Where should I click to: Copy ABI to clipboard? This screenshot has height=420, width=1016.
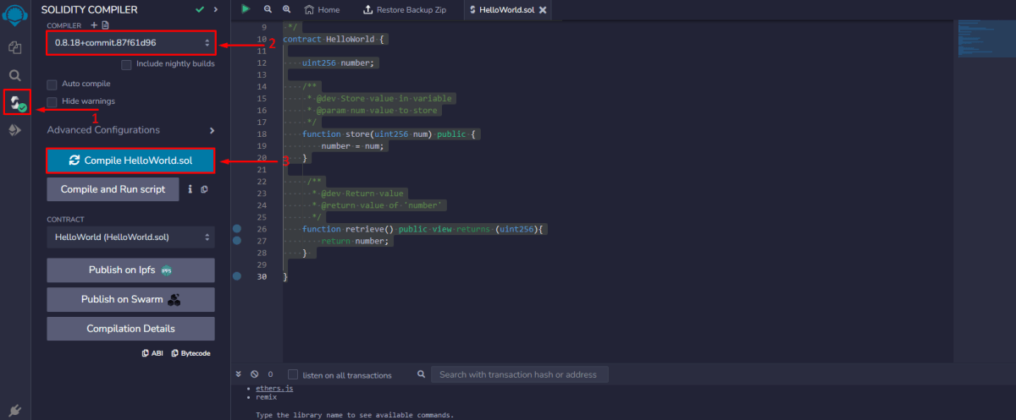point(152,353)
